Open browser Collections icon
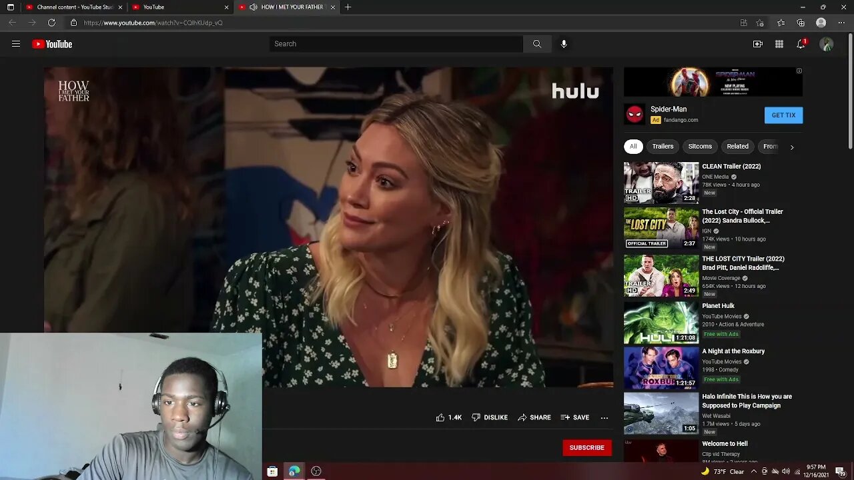The image size is (854, 480). pos(801,23)
